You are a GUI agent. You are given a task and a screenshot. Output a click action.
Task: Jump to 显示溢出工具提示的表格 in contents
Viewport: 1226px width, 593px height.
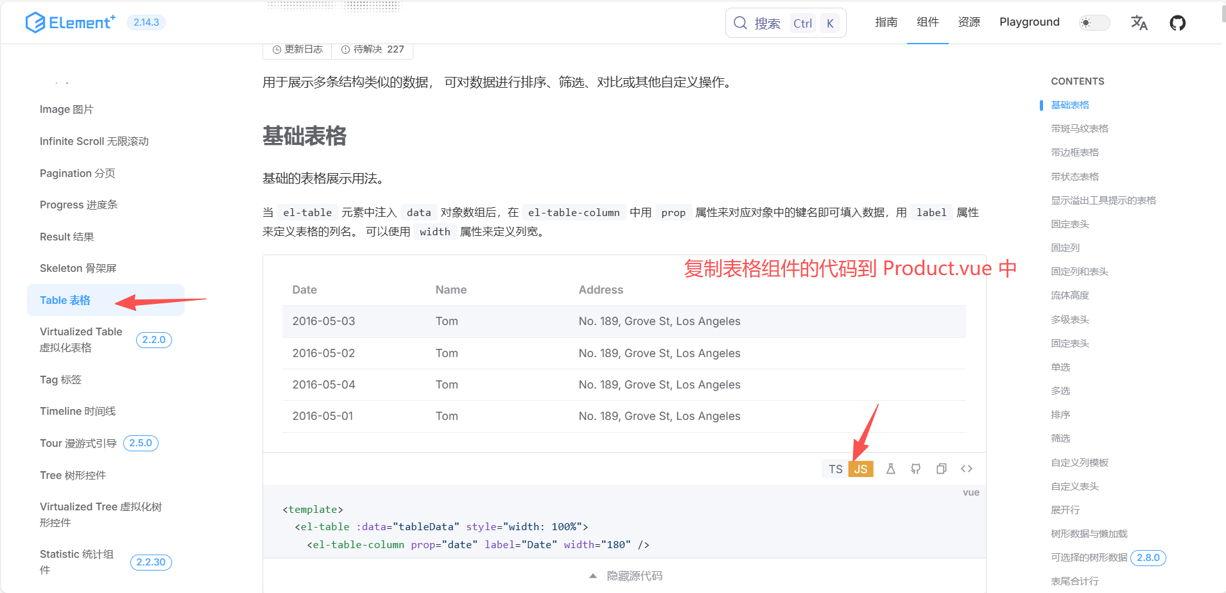click(1103, 200)
